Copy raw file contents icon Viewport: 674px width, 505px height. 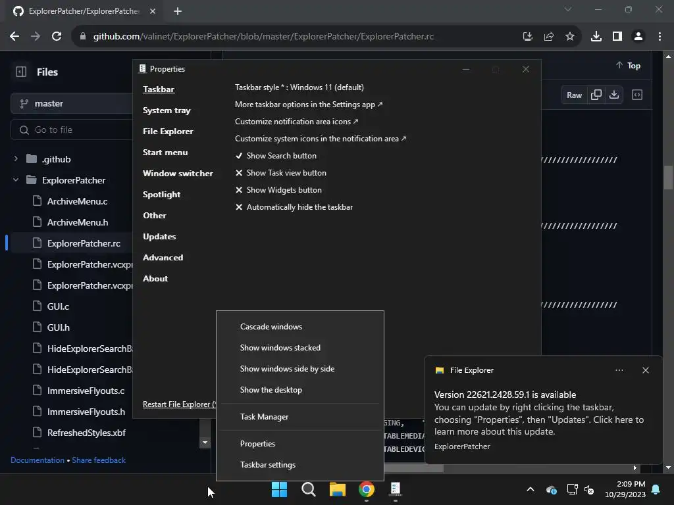point(596,95)
